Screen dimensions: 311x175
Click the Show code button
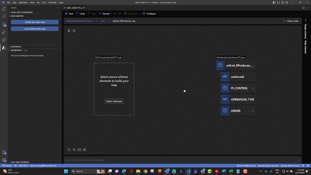291,21
